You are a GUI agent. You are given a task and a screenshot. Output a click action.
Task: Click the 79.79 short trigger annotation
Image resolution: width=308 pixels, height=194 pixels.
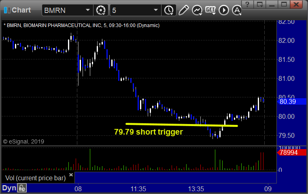click(148, 132)
